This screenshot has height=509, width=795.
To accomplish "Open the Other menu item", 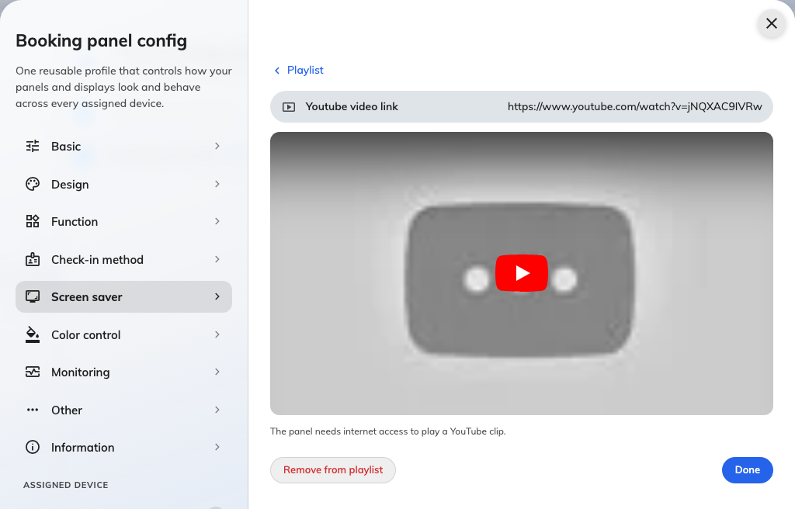I will [123, 410].
